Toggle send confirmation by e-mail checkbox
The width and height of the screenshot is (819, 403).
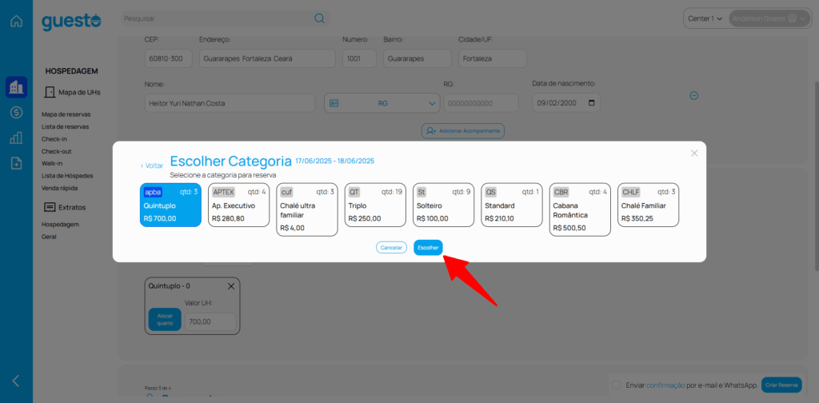point(615,385)
